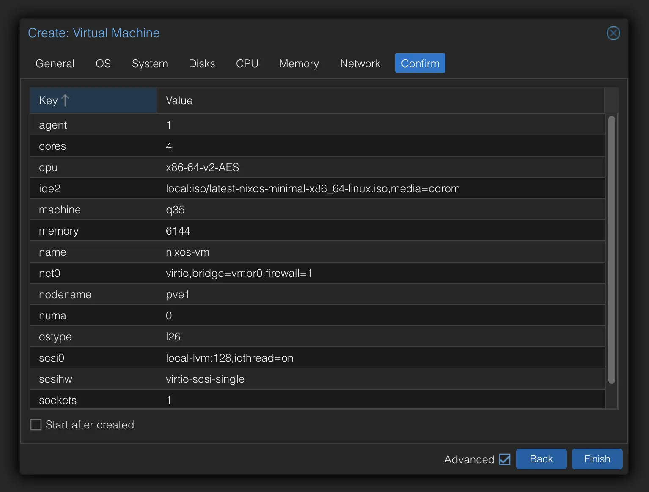Select the ide2 key cell
Image resolution: width=649 pixels, height=492 pixels.
tap(93, 188)
